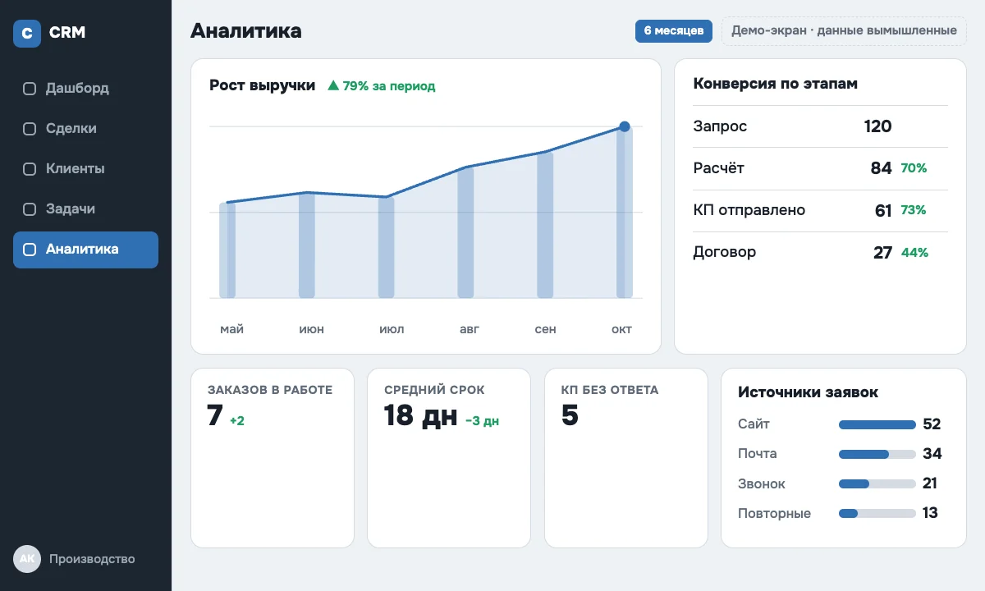Click the июл revenue bar
Screen dimensions: 985x591
(386, 247)
